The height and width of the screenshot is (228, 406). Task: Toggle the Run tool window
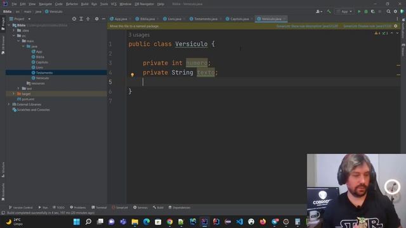pos(43,208)
